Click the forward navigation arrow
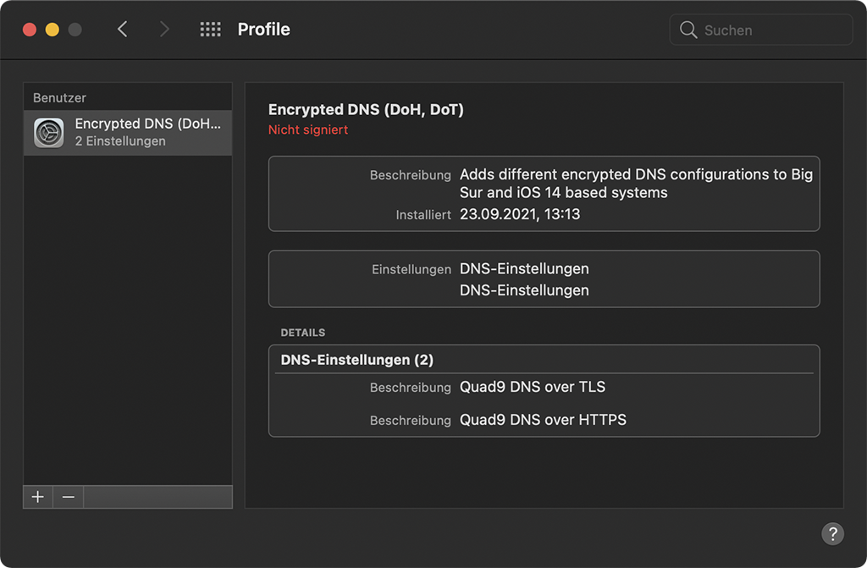The width and height of the screenshot is (867, 568). point(164,30)
